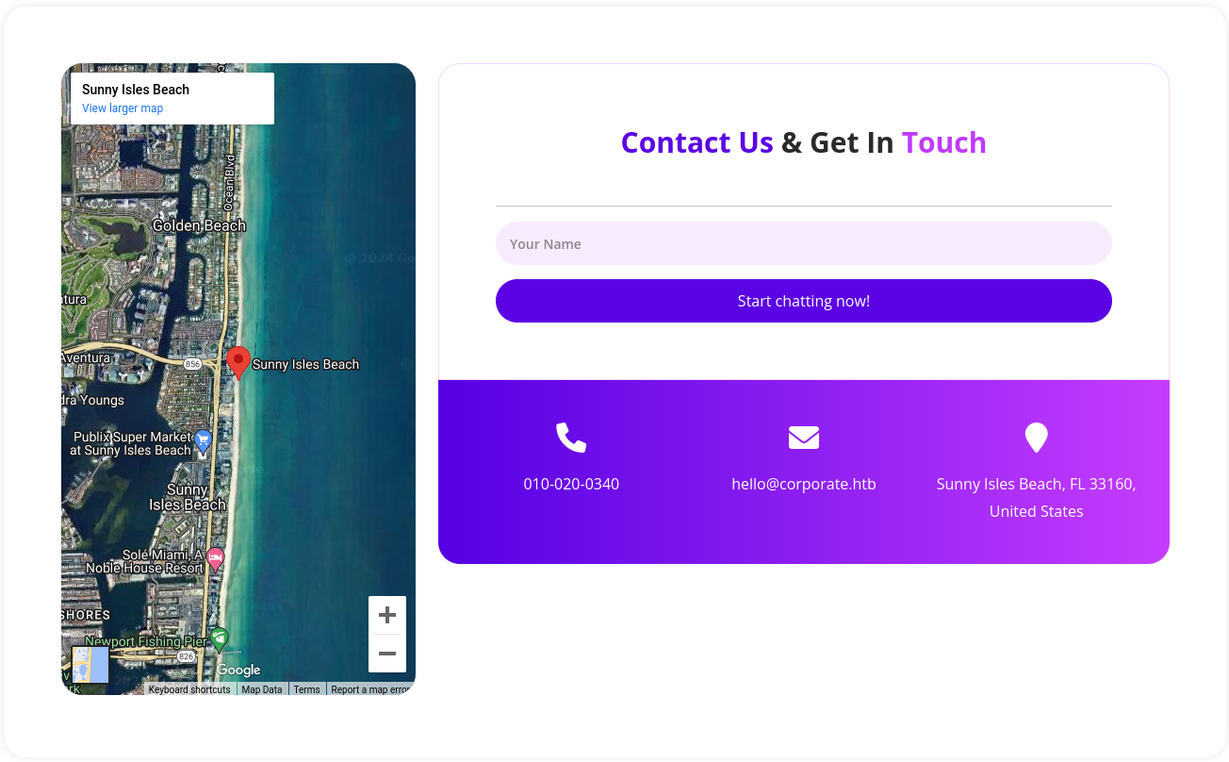Screen dimensions: 1229x762
Task: Click the red Sunny Isles Beach map pin
Action: (x=238, y=362)
